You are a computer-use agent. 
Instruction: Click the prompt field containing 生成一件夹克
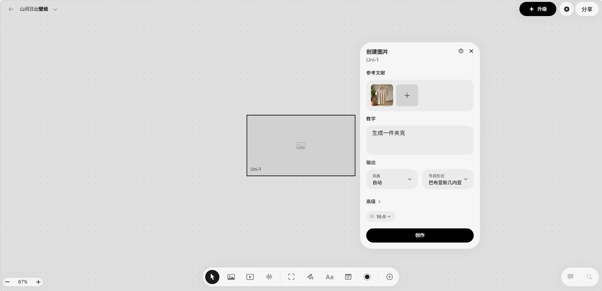(x=420, y=140)
